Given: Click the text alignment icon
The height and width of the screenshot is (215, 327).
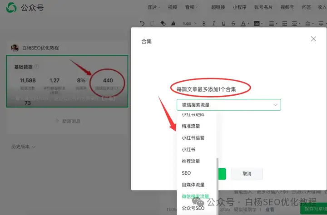Looking at the screenshot, I should (x=271, y=24).
